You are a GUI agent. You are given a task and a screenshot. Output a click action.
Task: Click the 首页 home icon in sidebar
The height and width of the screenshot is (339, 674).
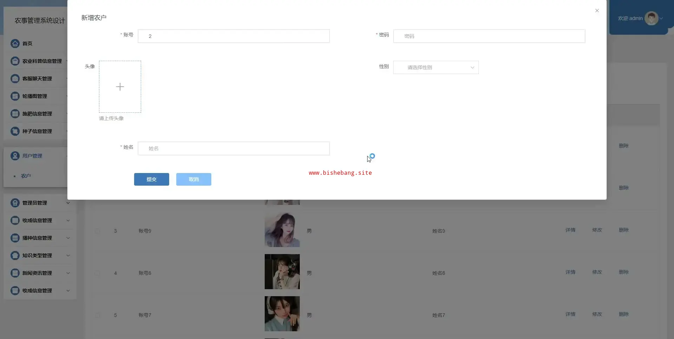click(x=15, y=44)
